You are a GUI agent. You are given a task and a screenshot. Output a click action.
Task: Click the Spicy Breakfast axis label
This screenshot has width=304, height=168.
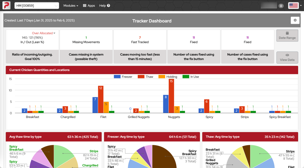[280, 117]
